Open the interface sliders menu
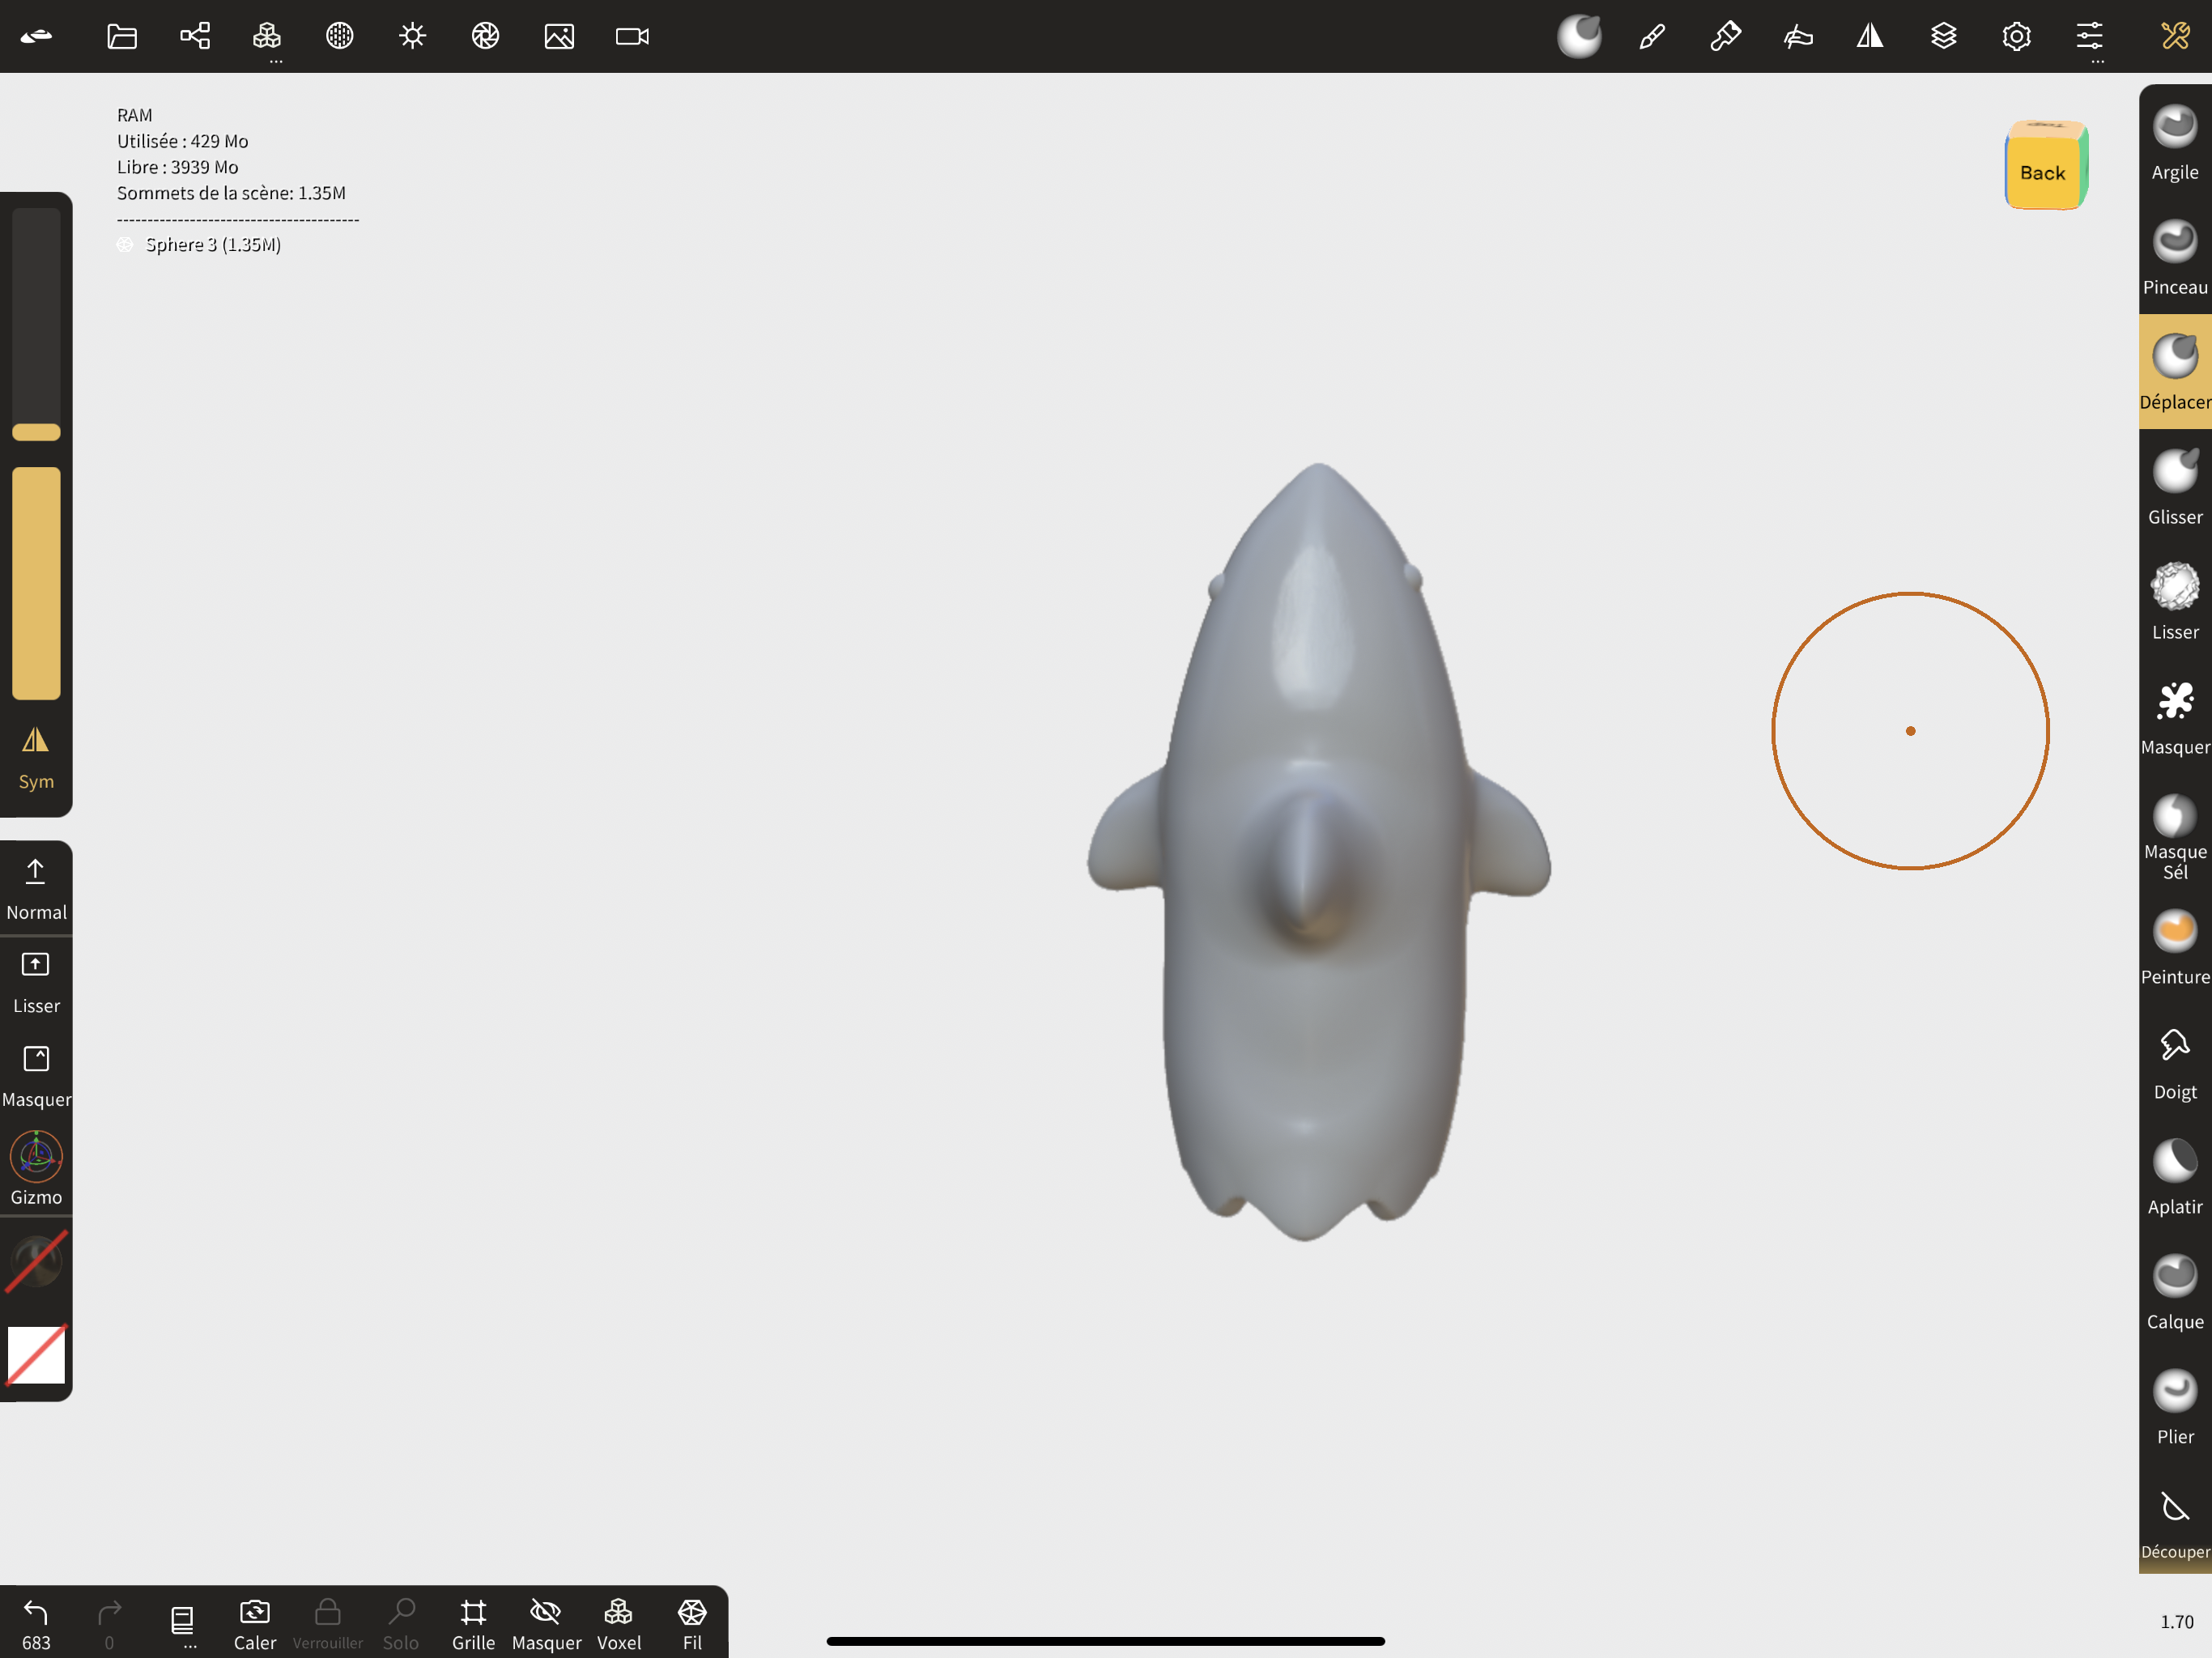 click(x=2089, y=39)
